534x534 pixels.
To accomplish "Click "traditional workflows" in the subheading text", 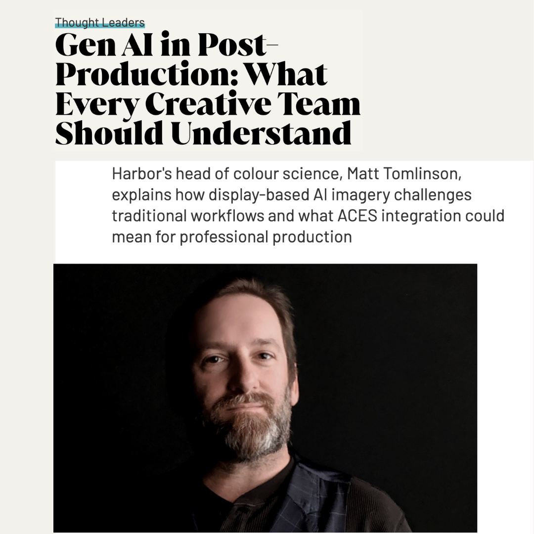I will click(x=188, y=216).
